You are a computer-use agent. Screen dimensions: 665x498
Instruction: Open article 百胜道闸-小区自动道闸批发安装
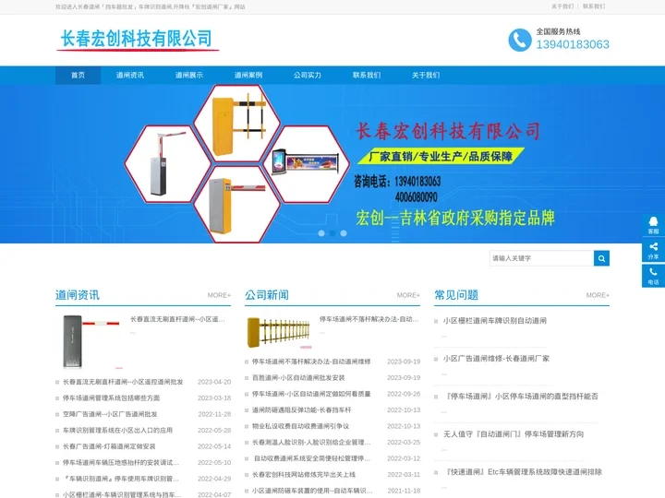pyautogui.click(x=298, y=378)
